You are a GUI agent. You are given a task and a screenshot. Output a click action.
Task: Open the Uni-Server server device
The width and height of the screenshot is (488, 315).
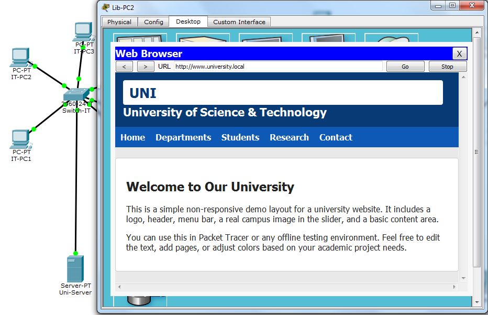coord(75,268)
